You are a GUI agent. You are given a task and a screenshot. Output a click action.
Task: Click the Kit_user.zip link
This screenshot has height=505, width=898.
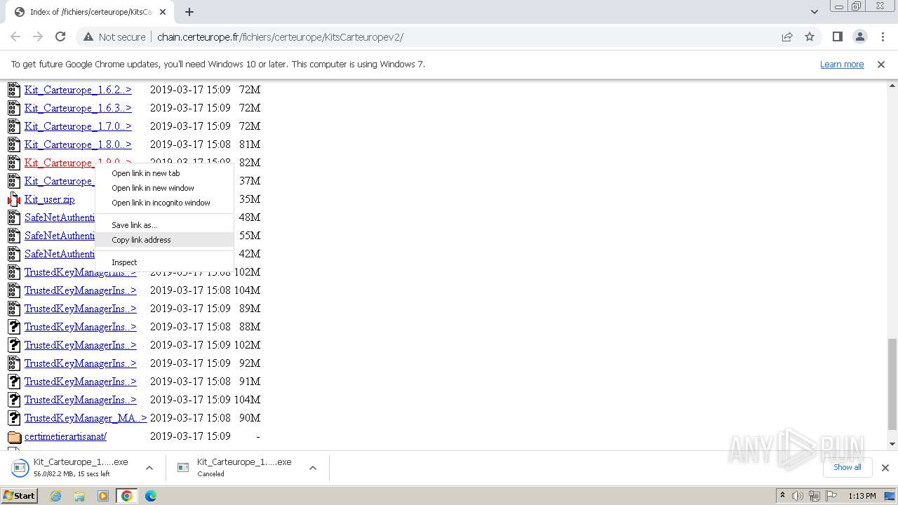(x=50, y=199)
